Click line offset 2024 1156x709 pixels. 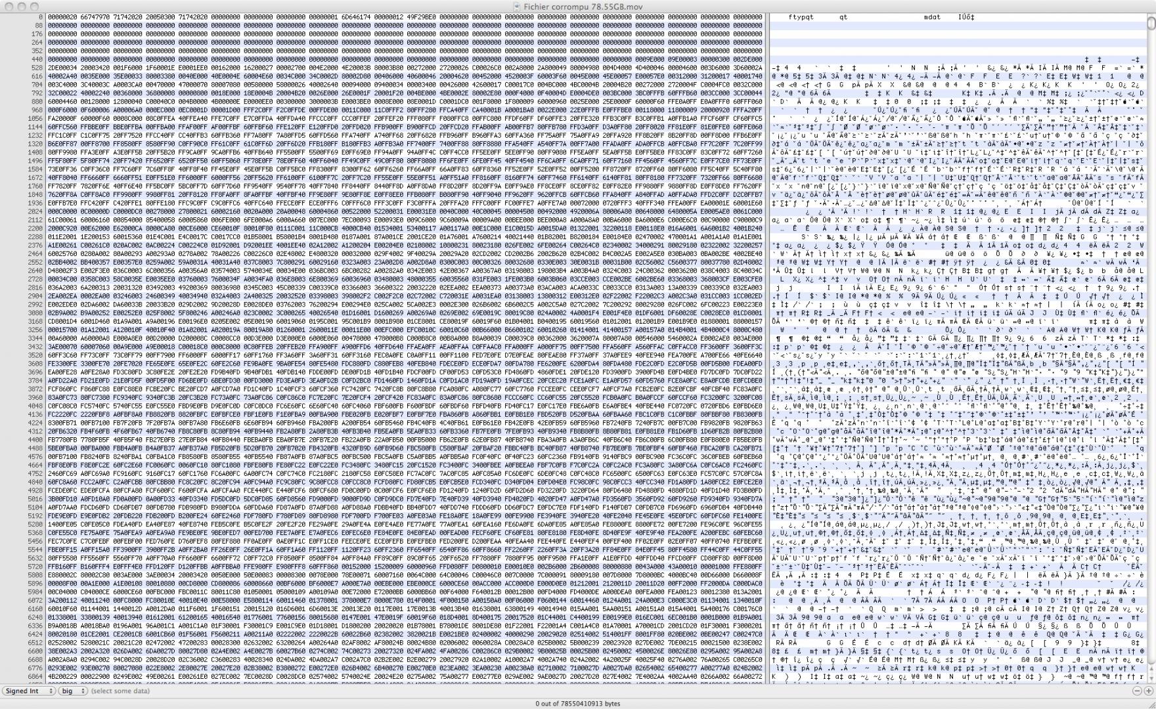35,211
